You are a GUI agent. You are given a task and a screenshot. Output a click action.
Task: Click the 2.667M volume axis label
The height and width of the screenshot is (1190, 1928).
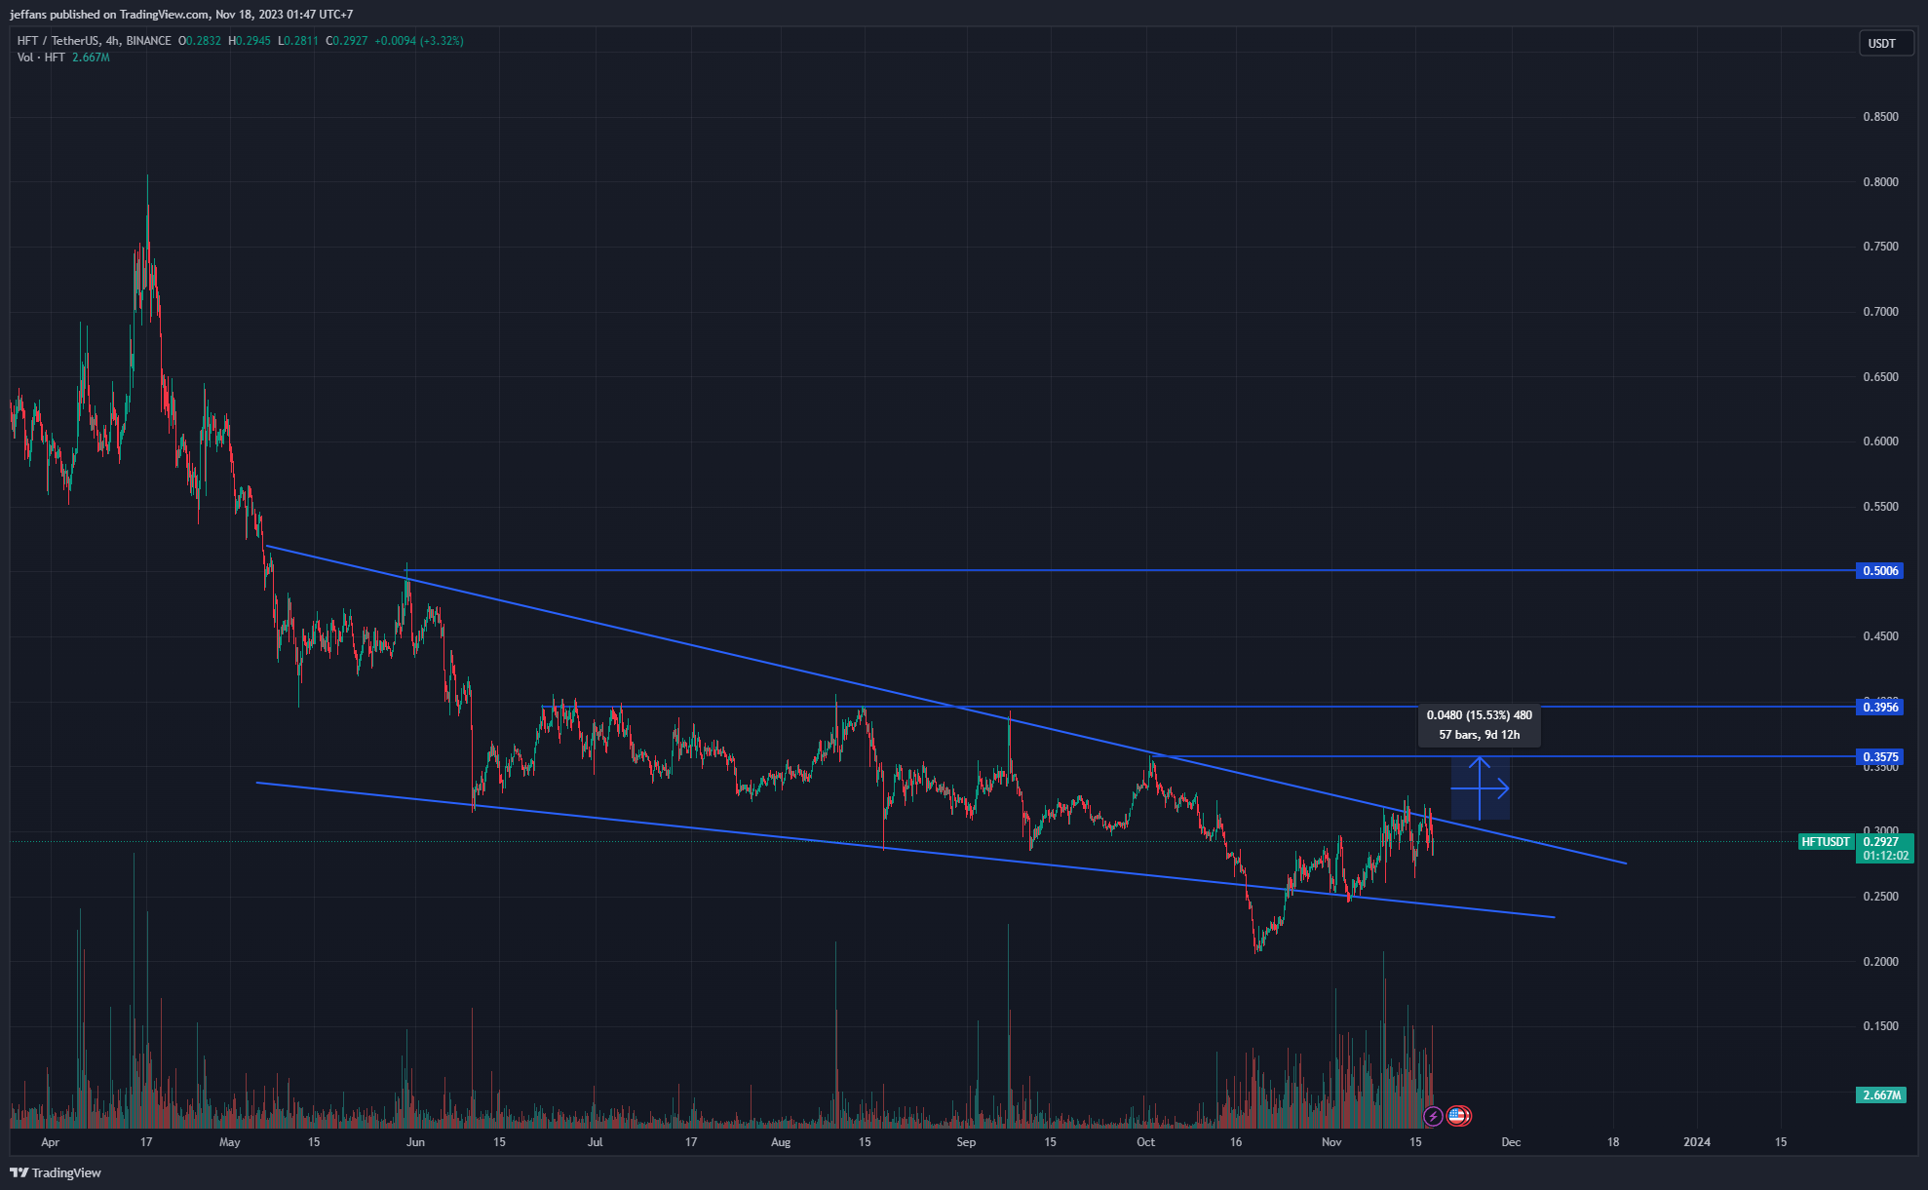(x=1881, y=1095)
